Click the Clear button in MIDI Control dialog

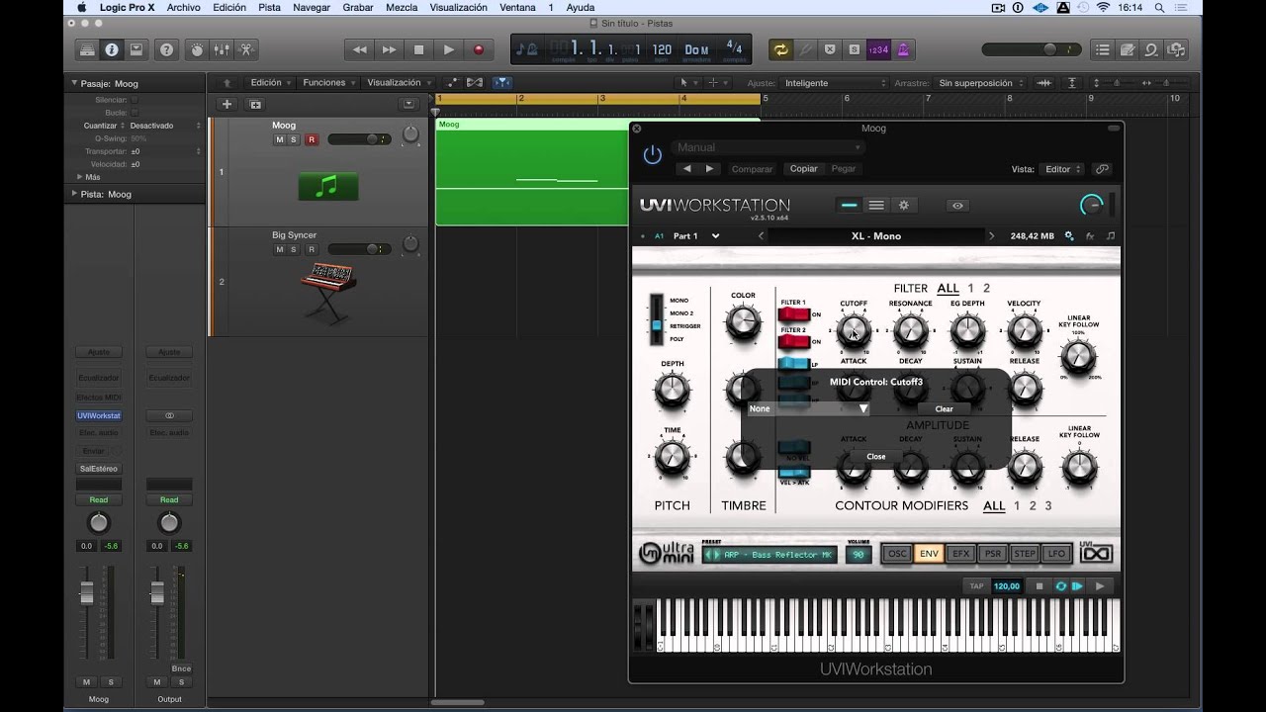click(x=945, y=408)
